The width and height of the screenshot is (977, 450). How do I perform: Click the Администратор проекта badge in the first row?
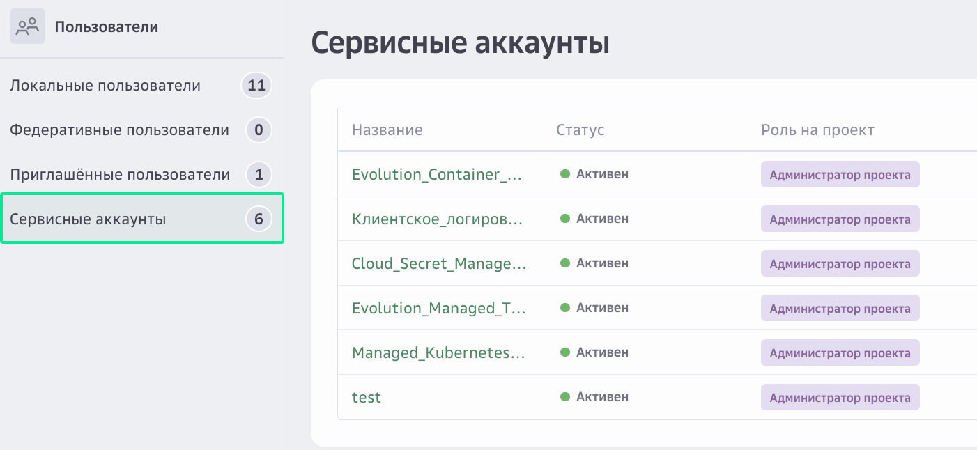[x=840, y=174]
